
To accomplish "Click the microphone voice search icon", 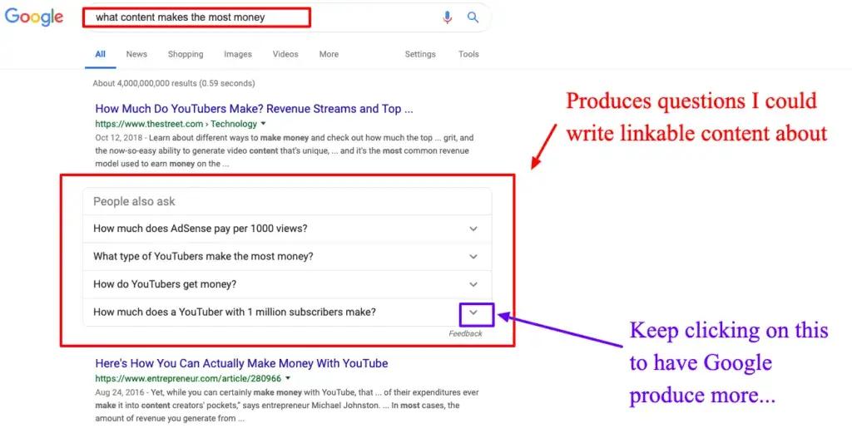I will pyautogui.click(x=447, y=17).
